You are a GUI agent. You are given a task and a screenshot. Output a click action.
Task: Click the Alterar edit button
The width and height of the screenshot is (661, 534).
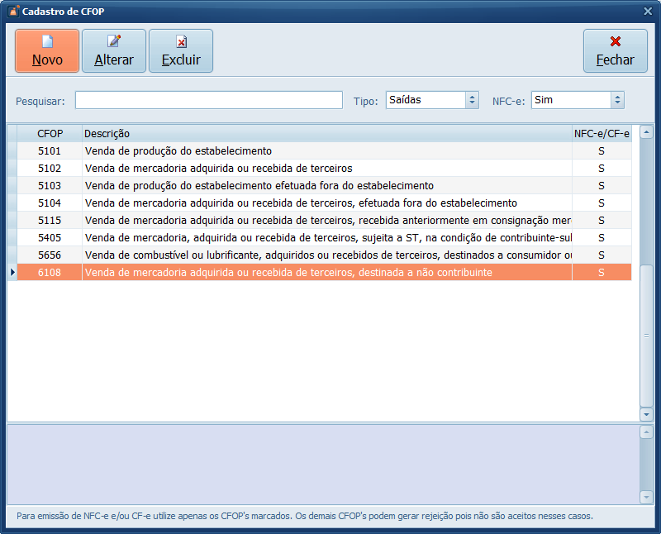(114, 51)
